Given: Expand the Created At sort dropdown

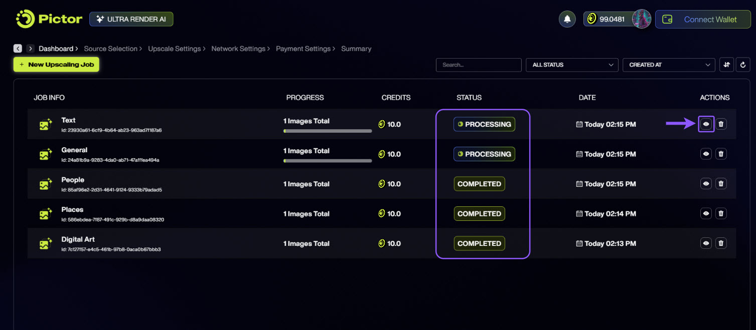Looking at the screenshot, I should coord(668,65).
